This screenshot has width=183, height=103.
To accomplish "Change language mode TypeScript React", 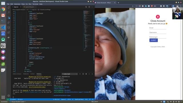I will tap(79, 99).
